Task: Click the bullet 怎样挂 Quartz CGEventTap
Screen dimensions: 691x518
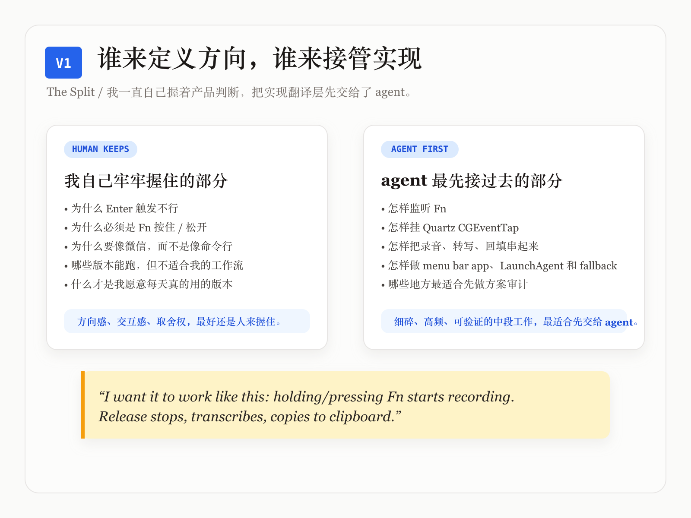Action: 452,228
